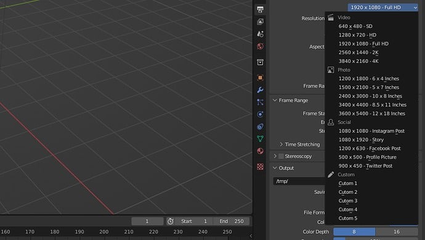Select 1200 x 630 - Facebook Post preset
Screen dimensions: 425x240
click(371, 149)
